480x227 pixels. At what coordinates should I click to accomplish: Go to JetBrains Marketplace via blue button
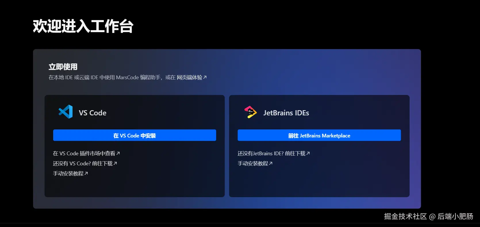point(319,135)
